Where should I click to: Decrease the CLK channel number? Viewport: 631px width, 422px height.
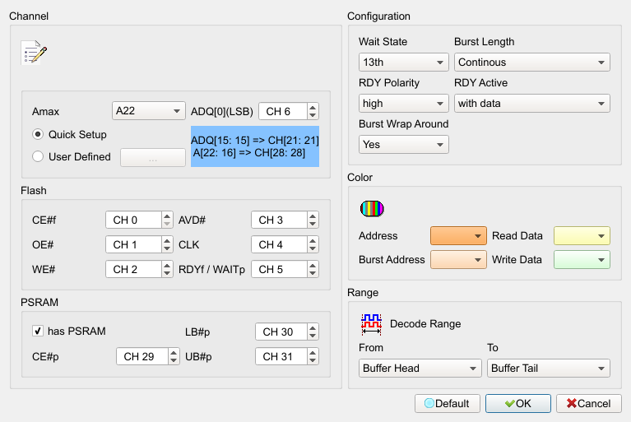[313, 249]
